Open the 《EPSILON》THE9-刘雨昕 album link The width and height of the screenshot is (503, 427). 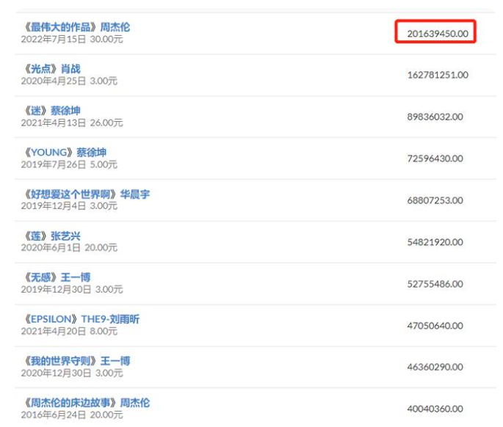(82, 319)
